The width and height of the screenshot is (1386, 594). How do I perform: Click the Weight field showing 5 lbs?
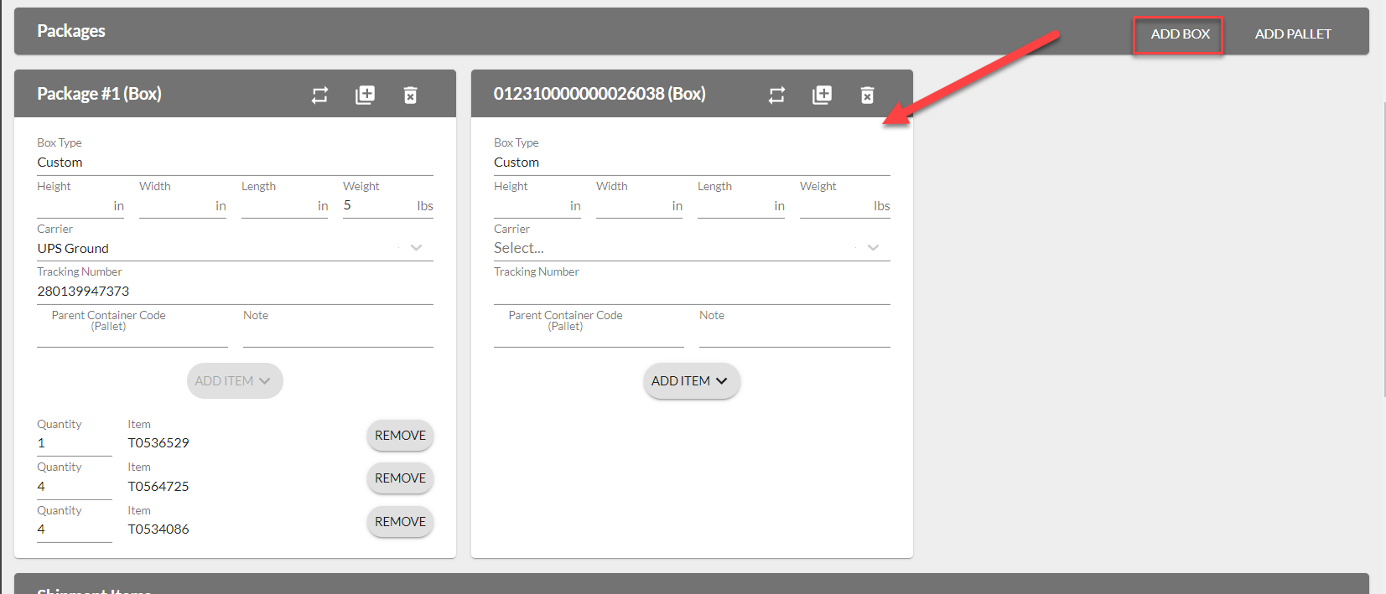[377, 206]
